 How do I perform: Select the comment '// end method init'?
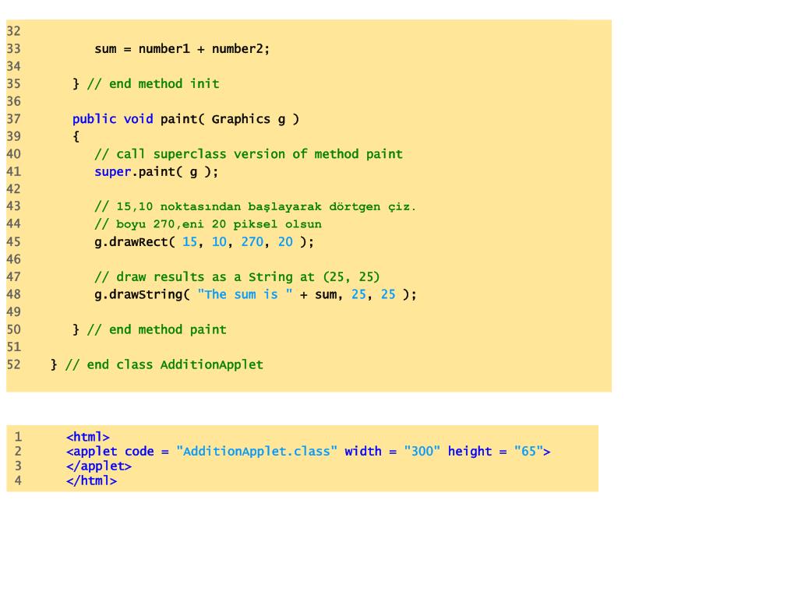(154, 84)
